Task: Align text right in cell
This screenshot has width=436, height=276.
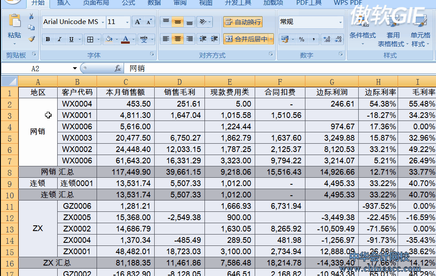Action: coord(189,39)
